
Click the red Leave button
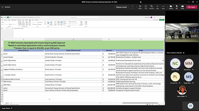192,7
